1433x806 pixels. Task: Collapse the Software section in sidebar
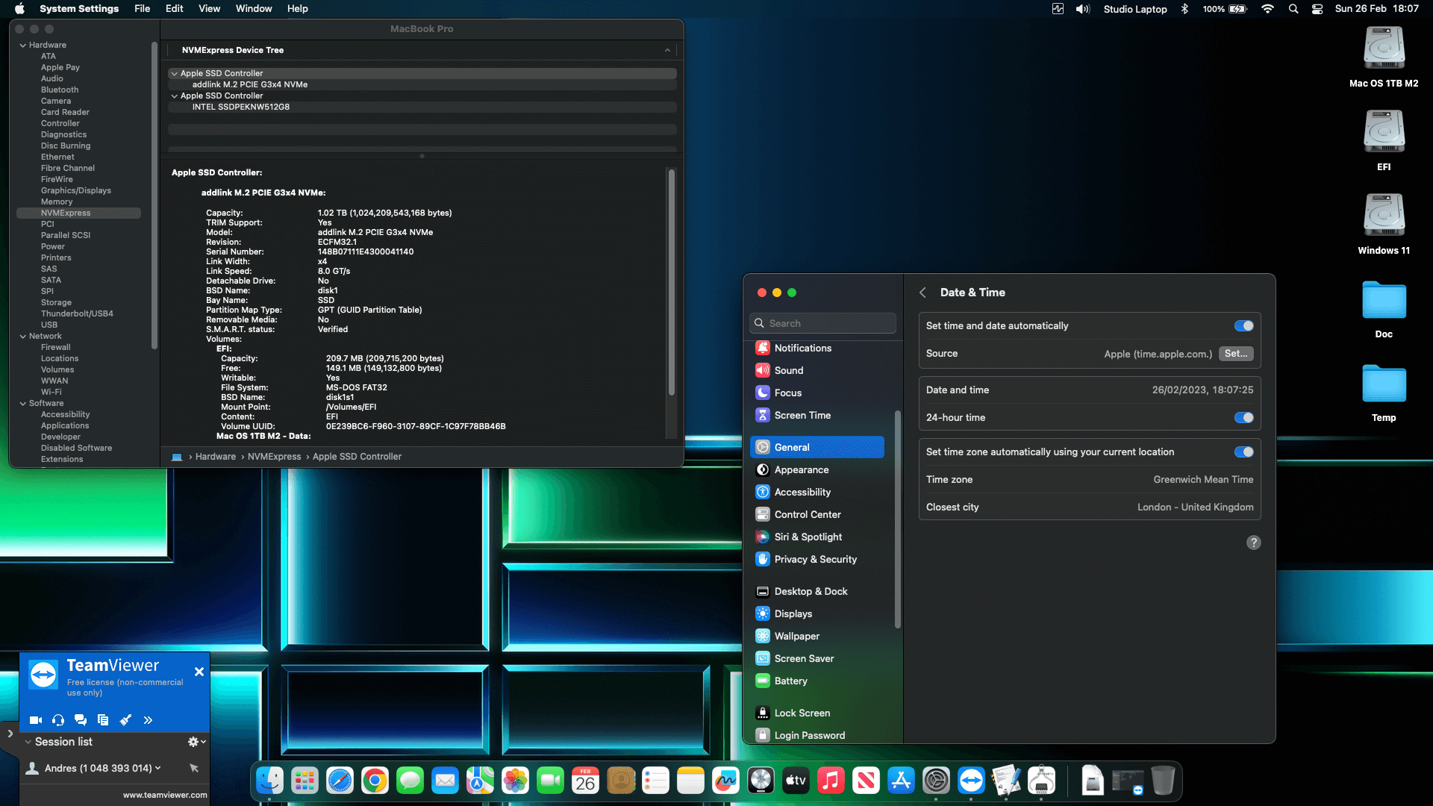[23, 403]
